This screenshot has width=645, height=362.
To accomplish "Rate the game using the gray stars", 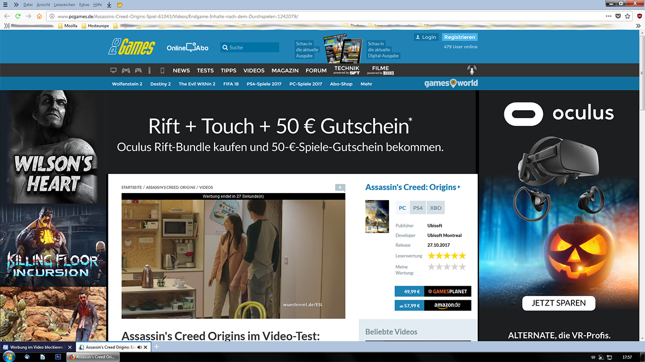I will 446,267.
